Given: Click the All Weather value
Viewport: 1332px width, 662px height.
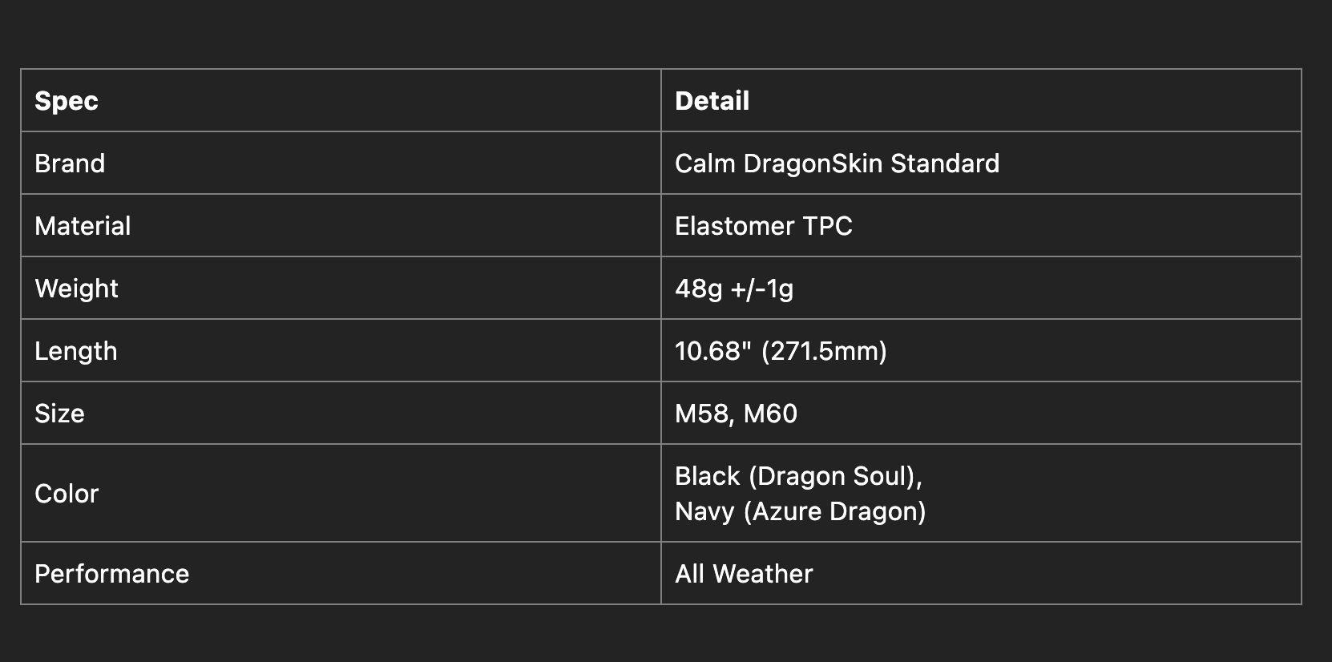Looking at the screenshot, I should (744, 574).
